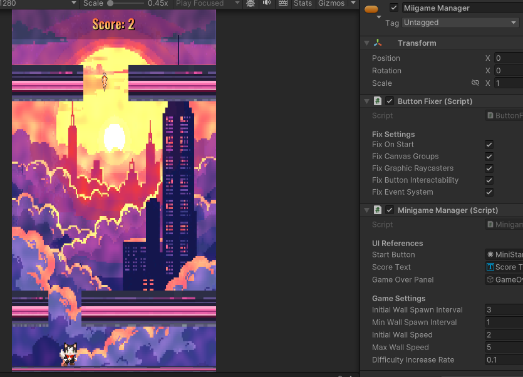Click the orange GameObject icon in Inspector
Viewport: 523px width, 377px height.
[371, 9]
